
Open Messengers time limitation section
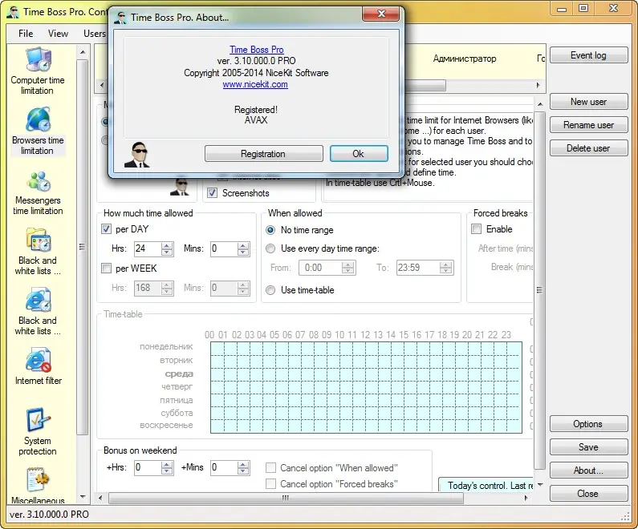(38, 192)
